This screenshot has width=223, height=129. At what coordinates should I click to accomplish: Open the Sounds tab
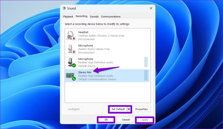(94, 16)
